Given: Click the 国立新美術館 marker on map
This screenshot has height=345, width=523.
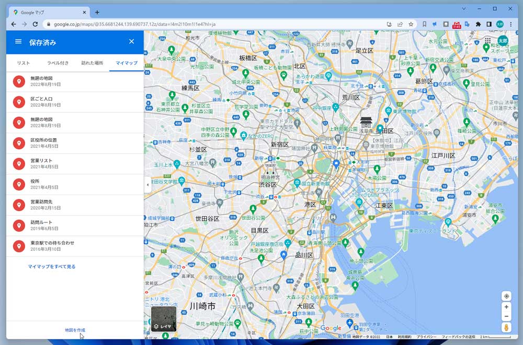Looking at the screenshot, I should [297, 182].
